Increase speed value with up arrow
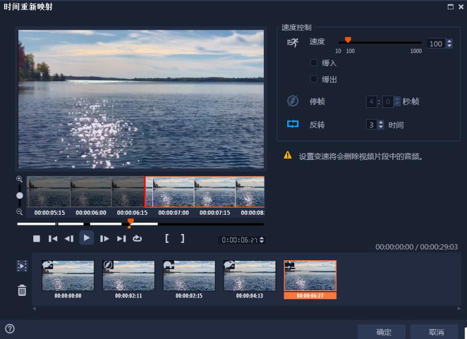This screenshot has width=467, height=339. point(449,41)
